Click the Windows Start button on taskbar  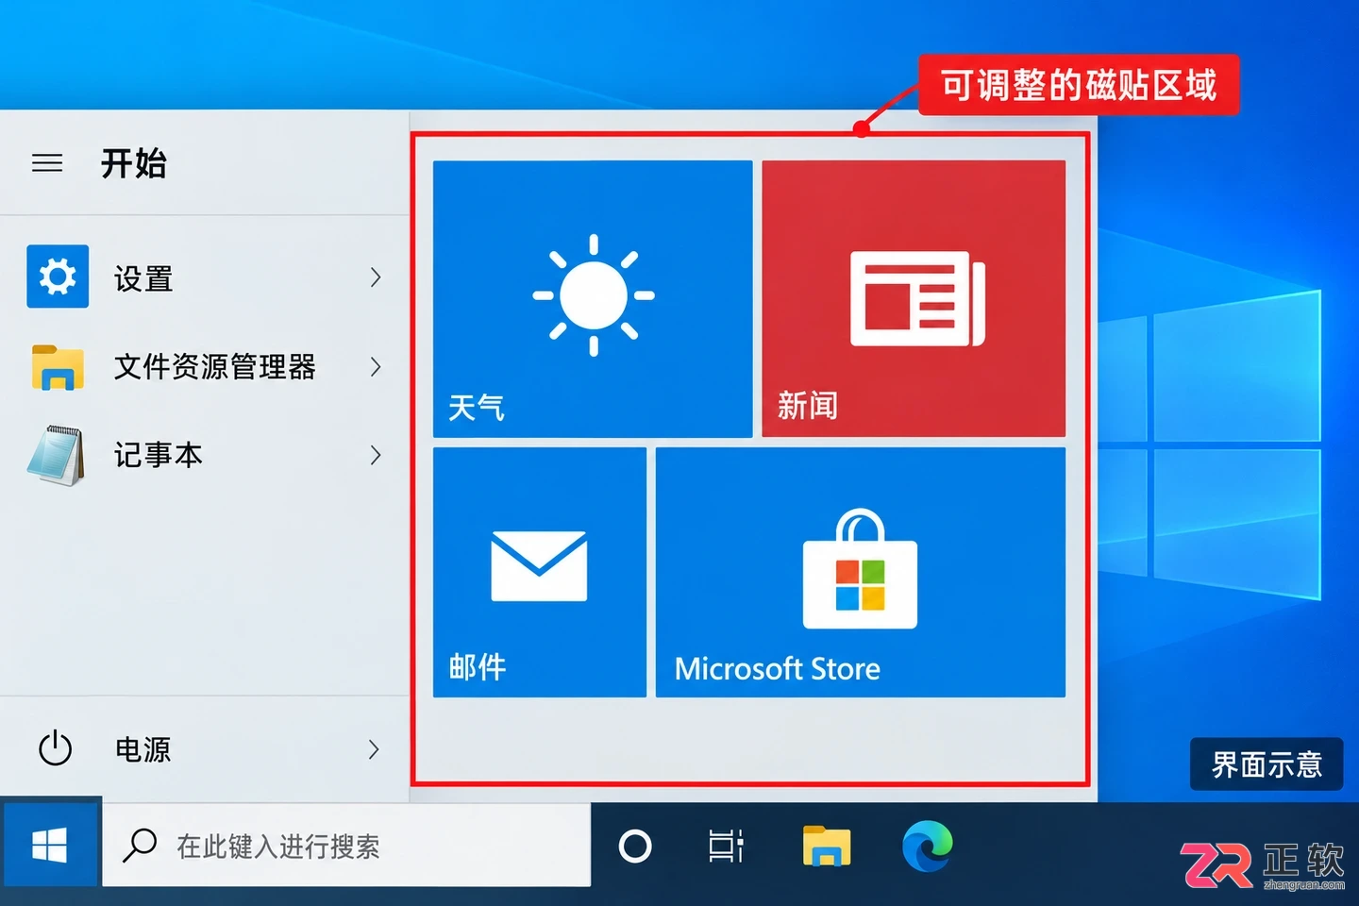click(x=50, y=846)
